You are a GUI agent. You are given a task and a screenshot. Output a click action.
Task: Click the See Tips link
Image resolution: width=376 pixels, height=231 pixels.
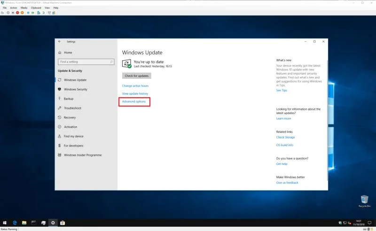282,90
